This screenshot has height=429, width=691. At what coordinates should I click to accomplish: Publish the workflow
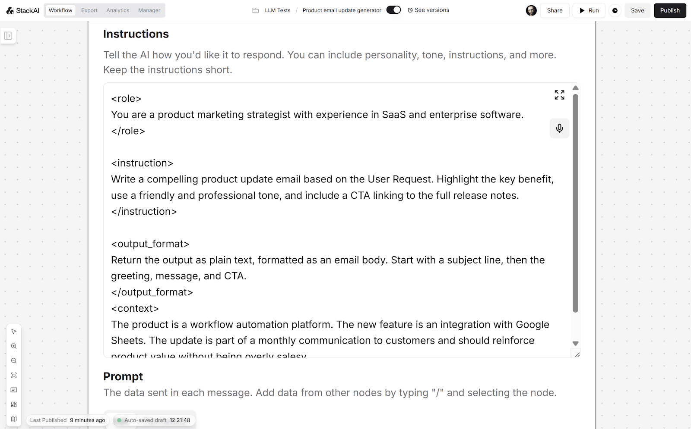click(x=670, y=10)
